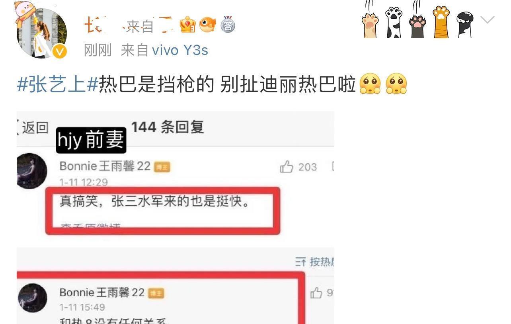The height and width of the screenshot is (324, 511).
Task: Tap the cat paws decoration banner
Action: 417,20
